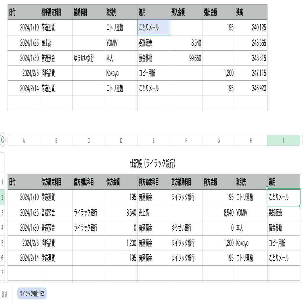This screenshot has width=303, height=303.
Task: Click the 数式 formula bar label
Action: (x=5, y=294)
